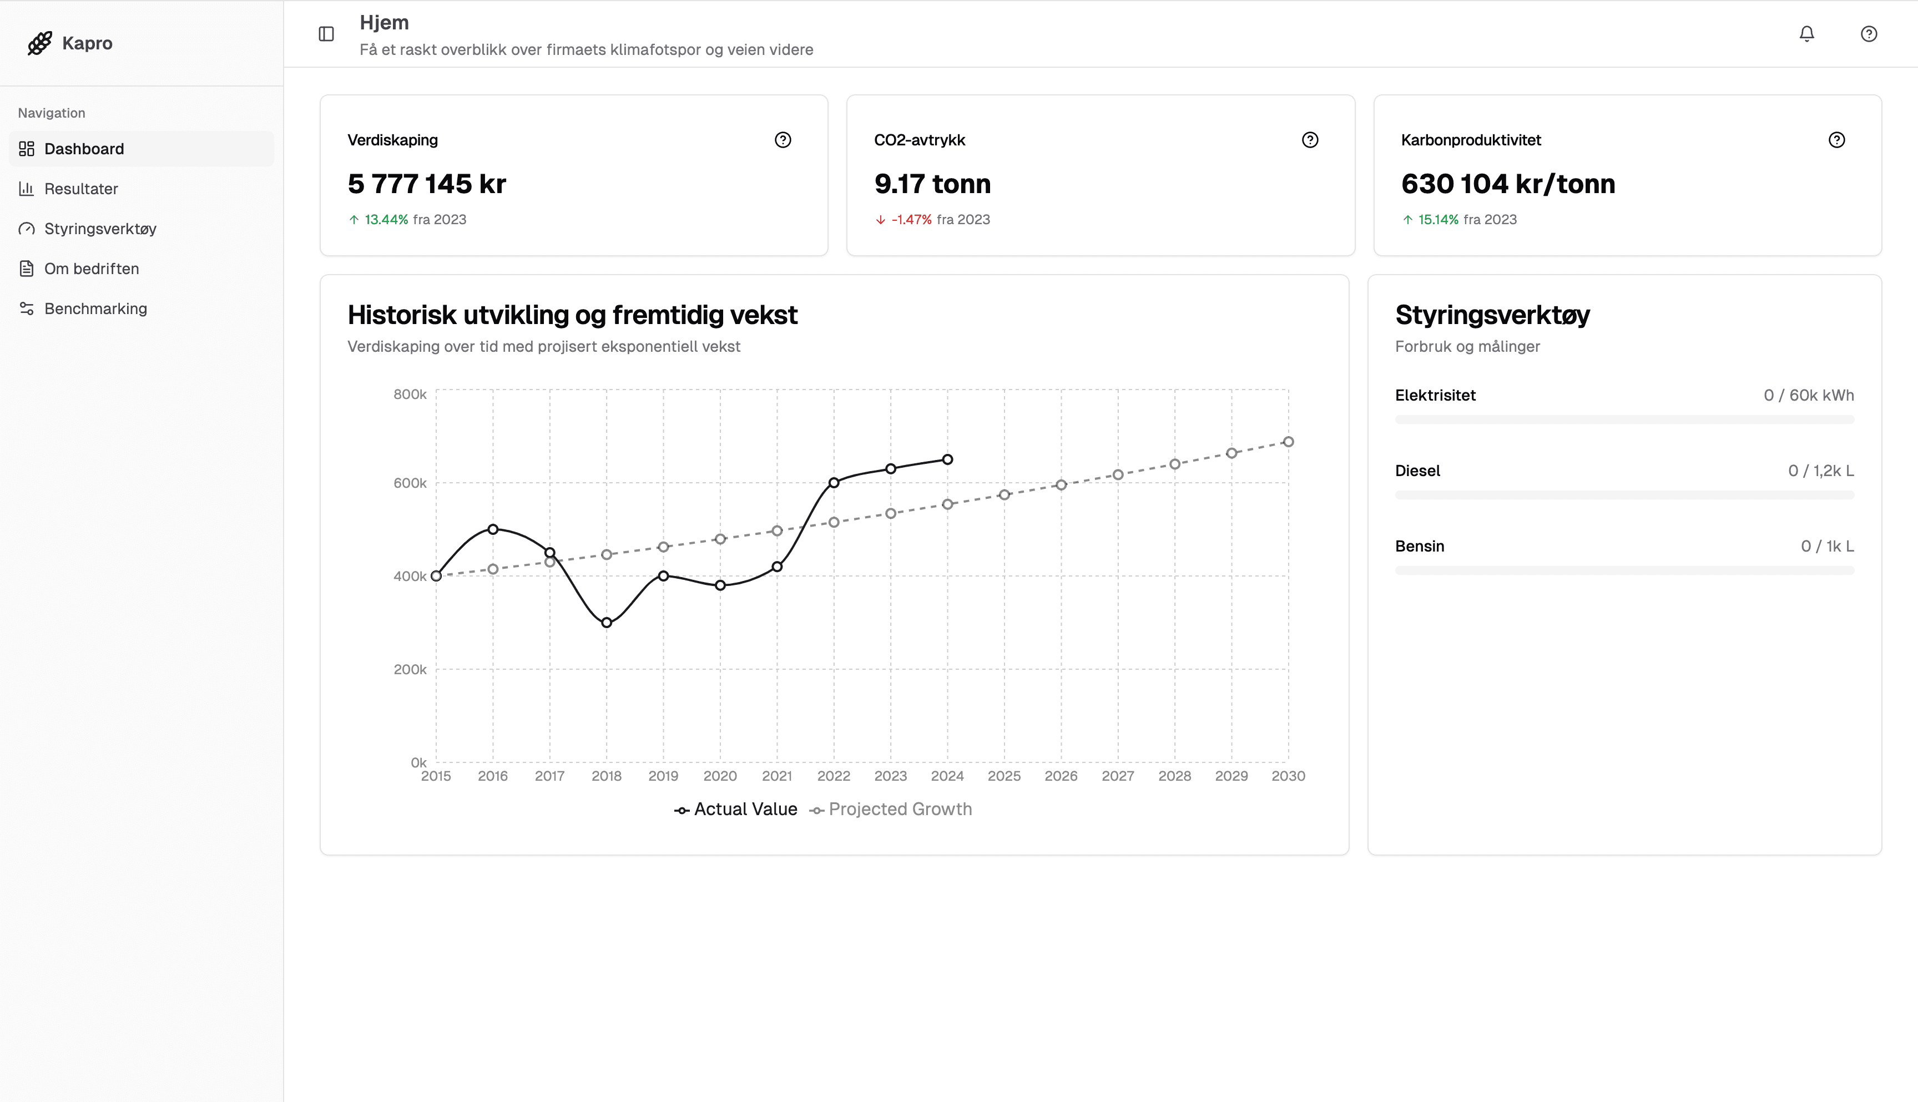
Task: Open Karbonproduktivitet card info icon
Action: click(x=1836, y=140)
